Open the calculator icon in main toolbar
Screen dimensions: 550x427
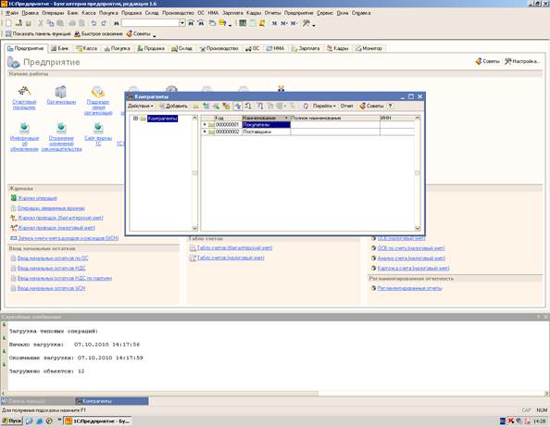(243, 23)
